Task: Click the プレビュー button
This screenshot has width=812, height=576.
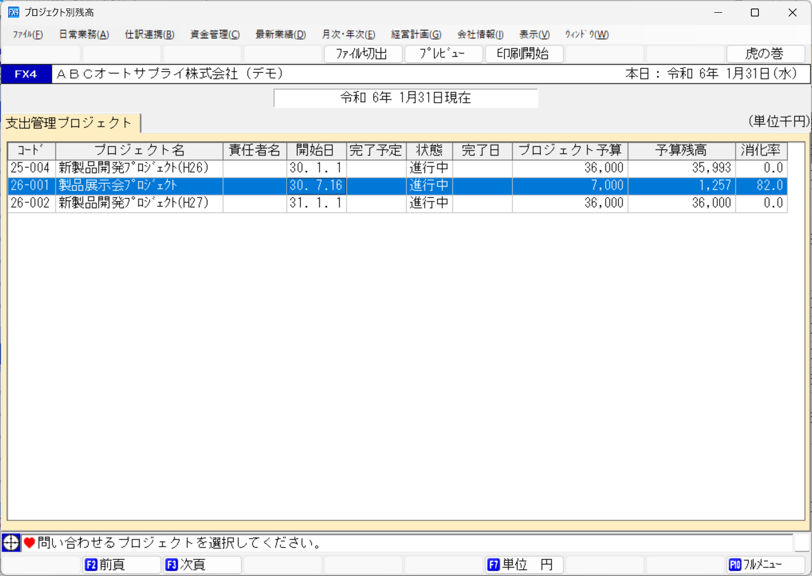Action: [x=443, y=54]
